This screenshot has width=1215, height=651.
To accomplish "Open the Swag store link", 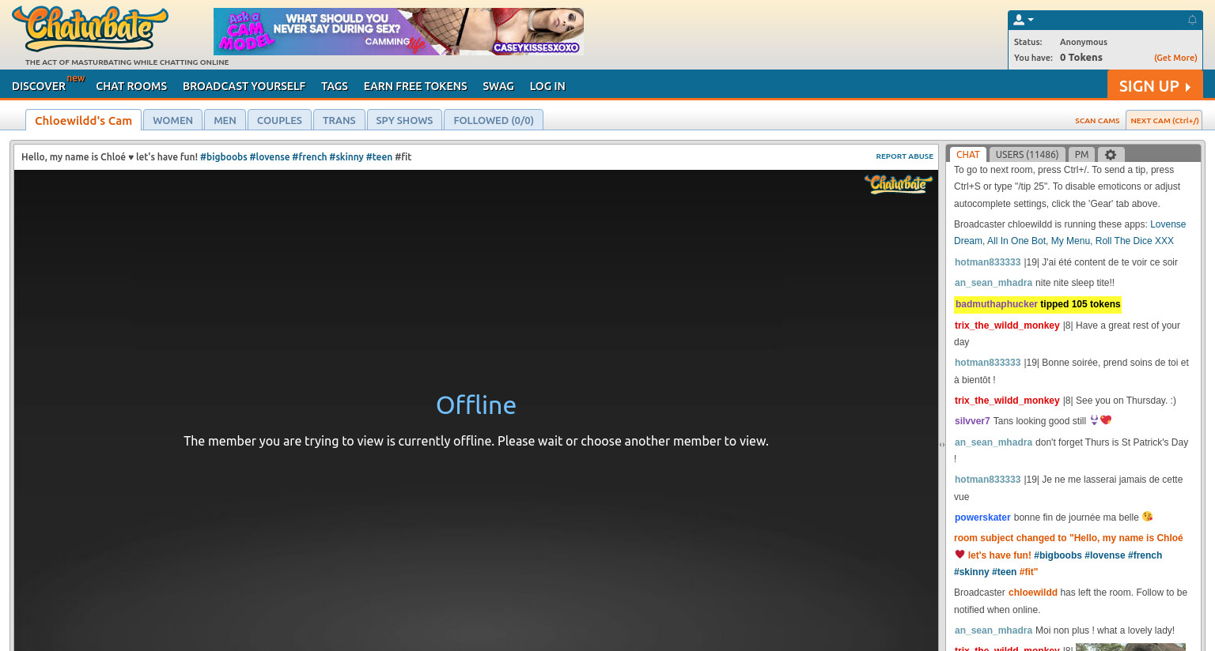I will [498, 86].
